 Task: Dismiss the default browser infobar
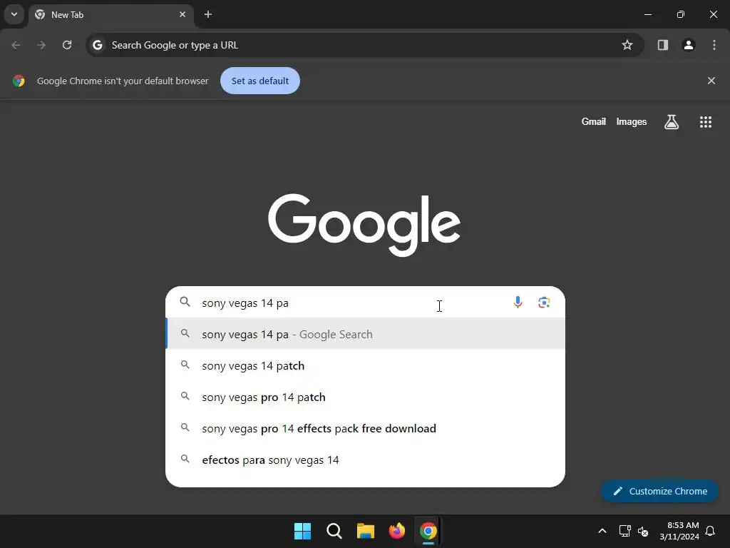711,81
